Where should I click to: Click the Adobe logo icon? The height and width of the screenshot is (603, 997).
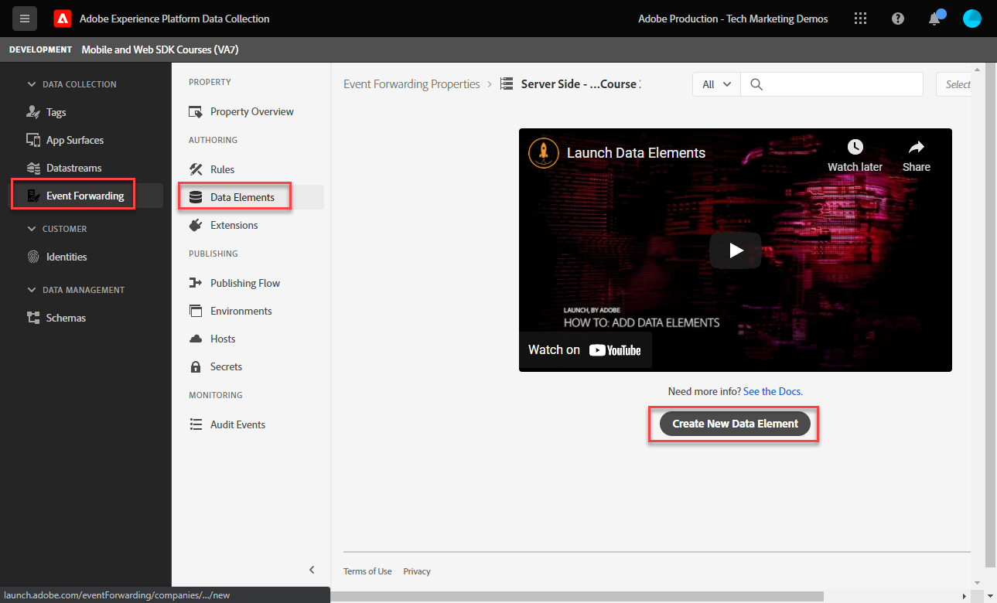click(x=63, y=19)
